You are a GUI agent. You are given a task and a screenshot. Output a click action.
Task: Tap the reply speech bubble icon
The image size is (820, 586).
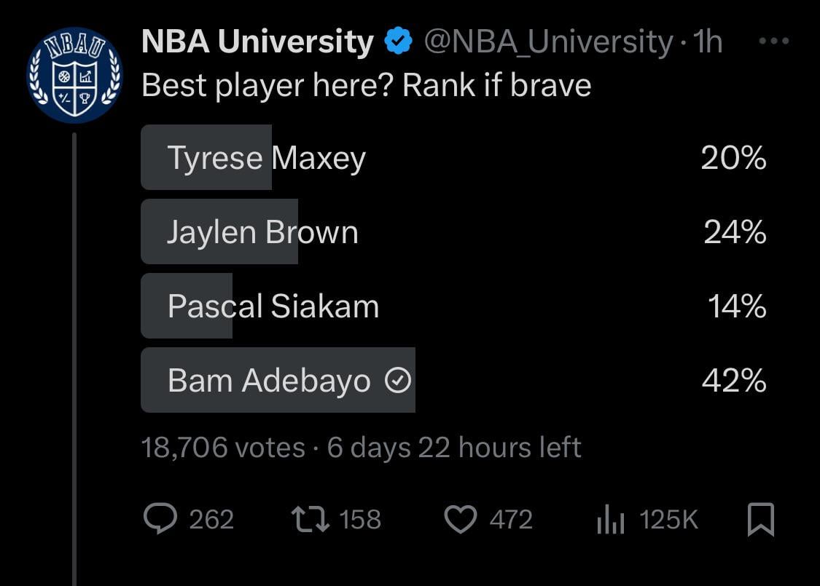tap(159, 519)
